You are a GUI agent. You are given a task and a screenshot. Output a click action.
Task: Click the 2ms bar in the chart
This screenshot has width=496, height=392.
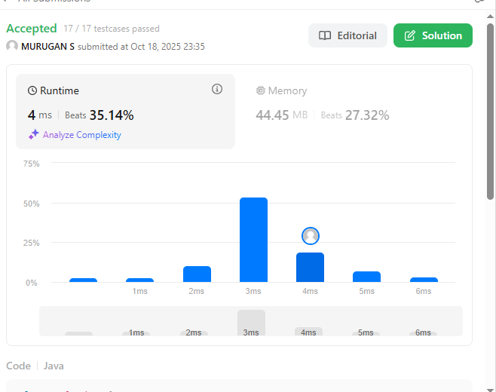[x=197, y=274]
